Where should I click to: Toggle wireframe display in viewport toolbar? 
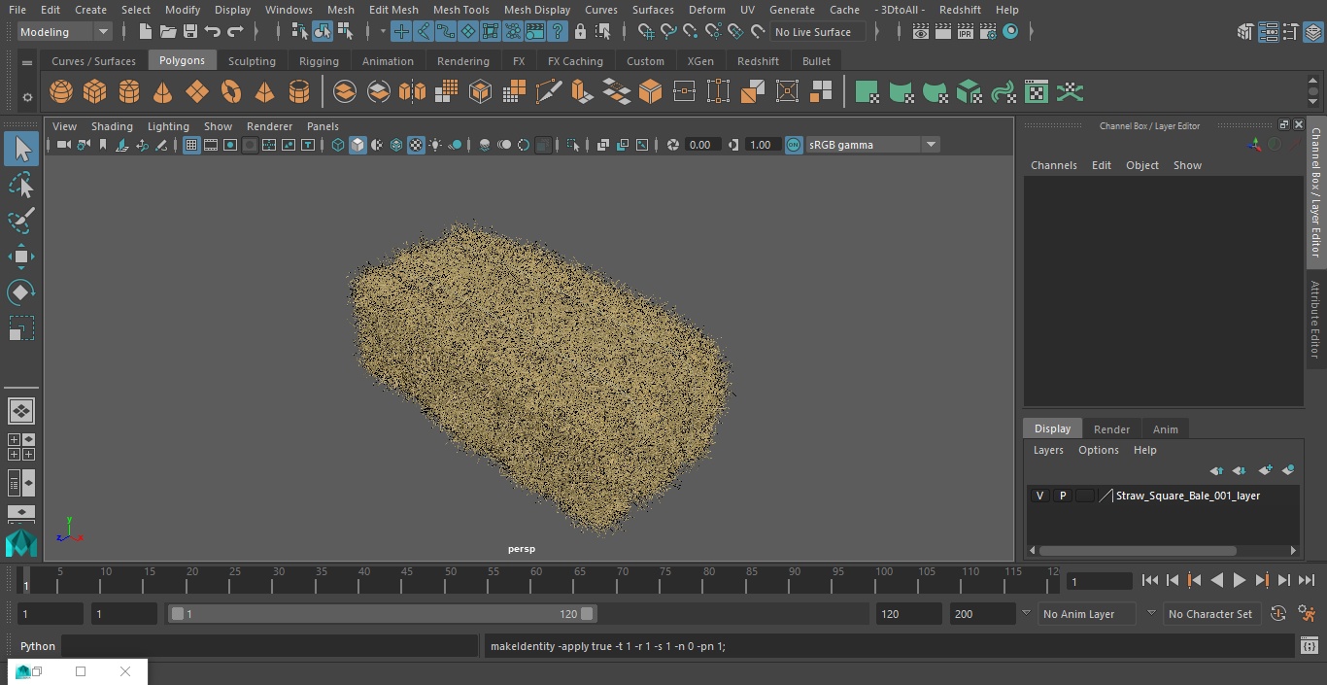[x=338, y=145]
